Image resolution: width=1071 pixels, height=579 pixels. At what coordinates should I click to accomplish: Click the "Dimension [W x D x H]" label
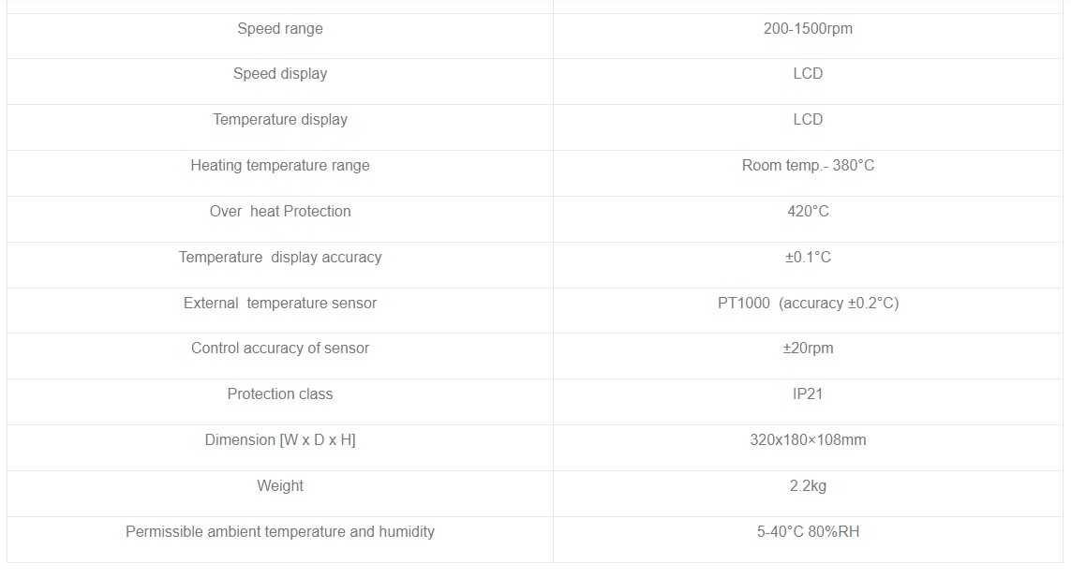click(279, 440)
